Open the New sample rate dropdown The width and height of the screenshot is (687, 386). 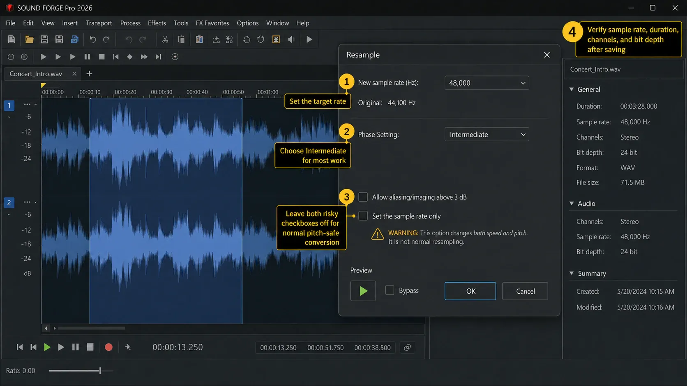pos(486,83)
